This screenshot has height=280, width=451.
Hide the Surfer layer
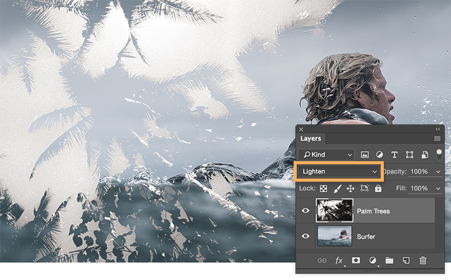click(x=305, y=236)
